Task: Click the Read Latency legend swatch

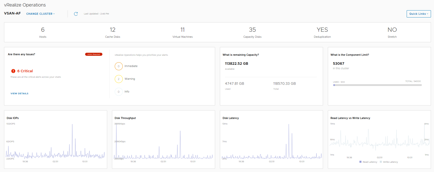Action: pyautogui.click(x=360, y=162)
